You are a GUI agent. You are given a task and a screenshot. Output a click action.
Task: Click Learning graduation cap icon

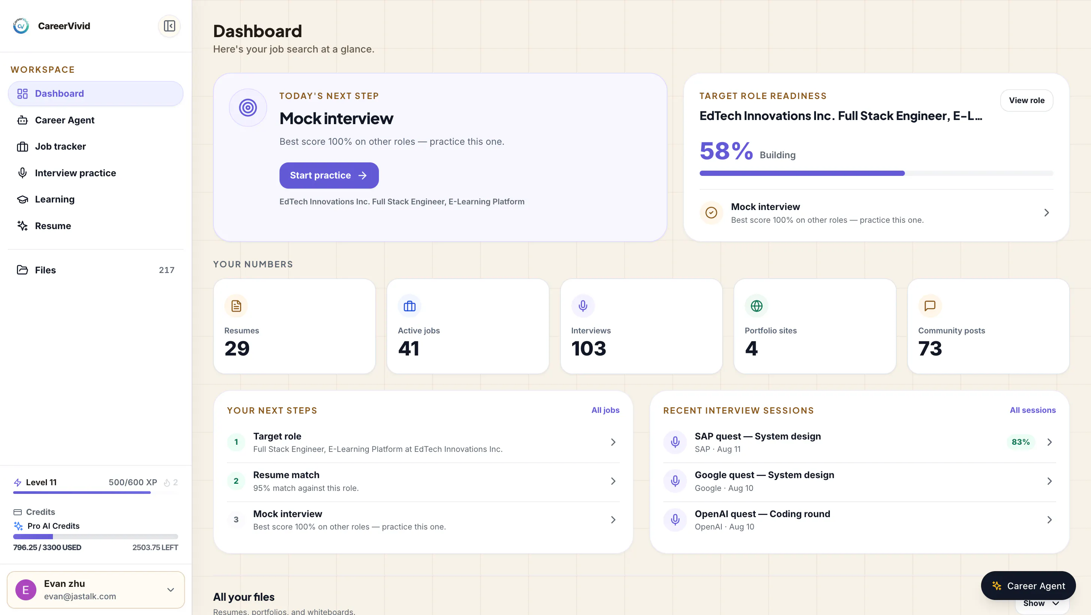[x=23, y=199]
